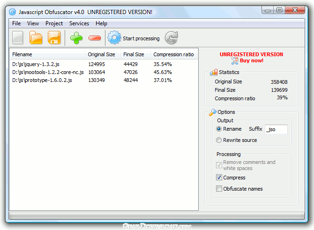This screenshot has height=230, width=314.
Task: Open the Services menu
Action: 79,23
